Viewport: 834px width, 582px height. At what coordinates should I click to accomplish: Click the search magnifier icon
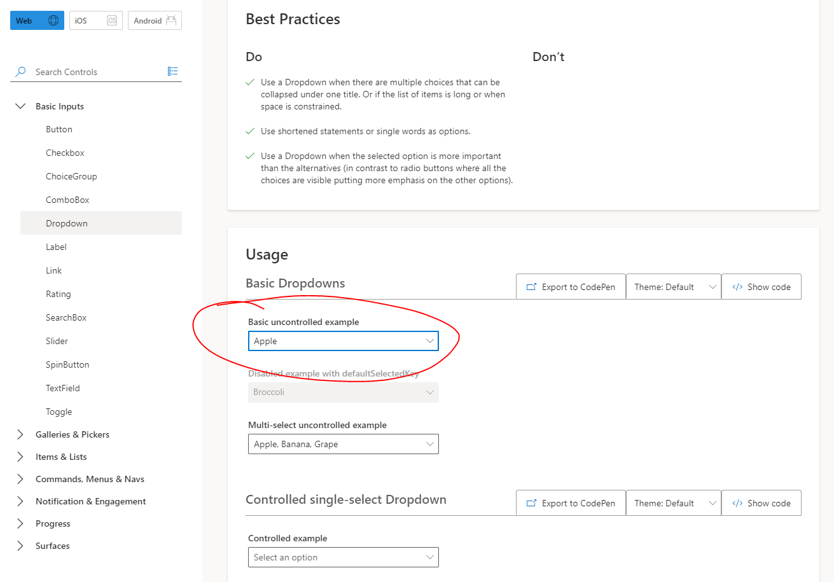(x=19, y=71)
